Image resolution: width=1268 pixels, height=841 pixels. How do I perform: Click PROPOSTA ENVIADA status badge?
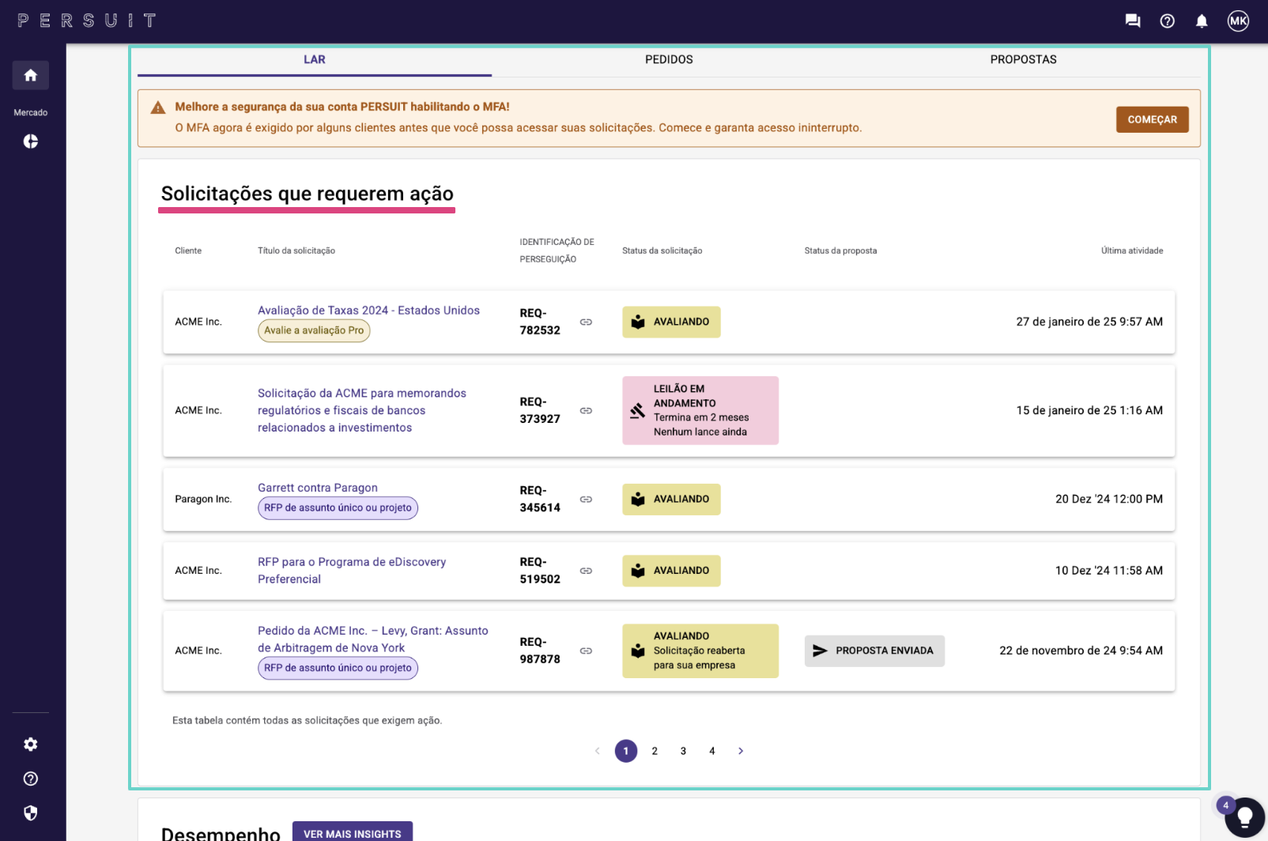pyautogui.click(x=874, y=651)
